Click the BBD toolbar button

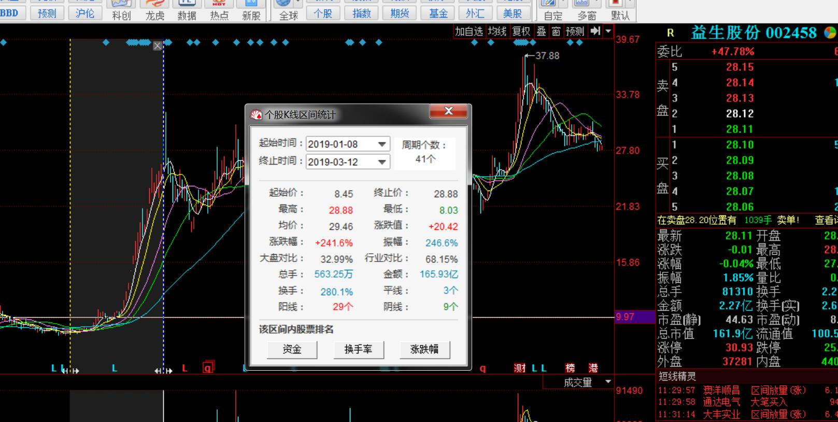(x=10, y=13)
